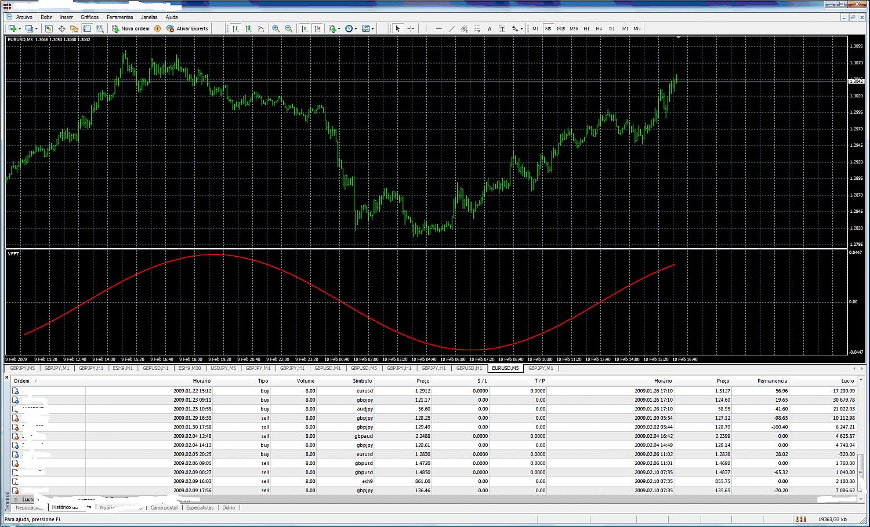Image resolution: width=870 pixels, height=527 pixels.
Task: Switch to the GBPUSD,H1 chart tab
Action: point(155,368)
